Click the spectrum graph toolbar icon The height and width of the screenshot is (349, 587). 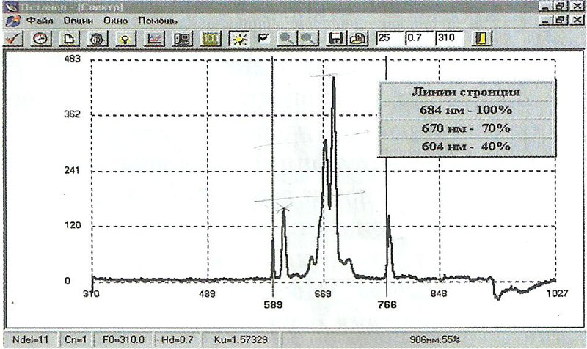(x=154, y=38)
